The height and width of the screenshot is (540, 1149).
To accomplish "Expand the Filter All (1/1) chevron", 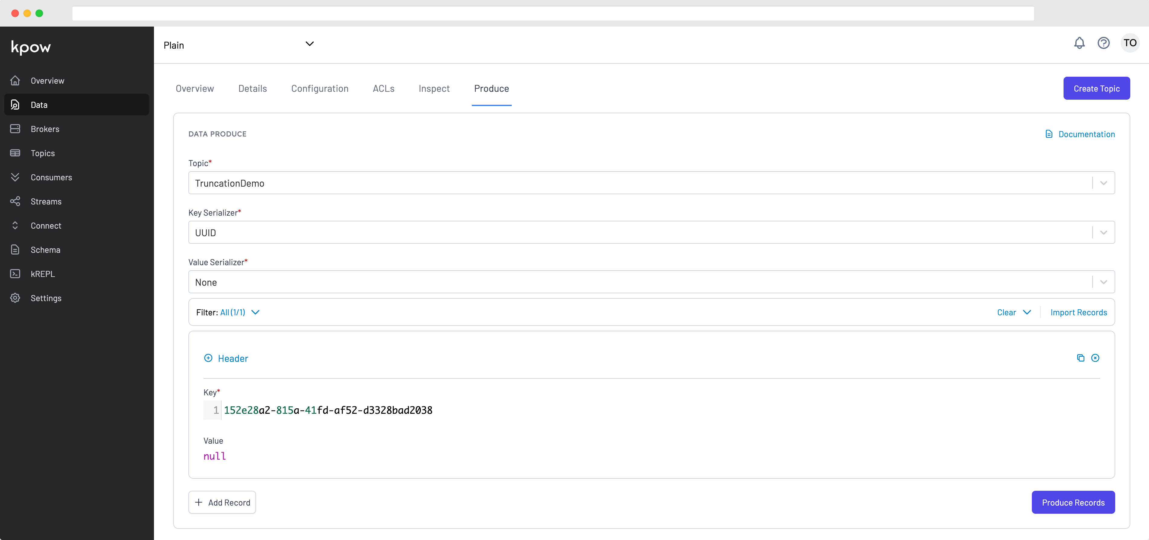I will (255, 312).
